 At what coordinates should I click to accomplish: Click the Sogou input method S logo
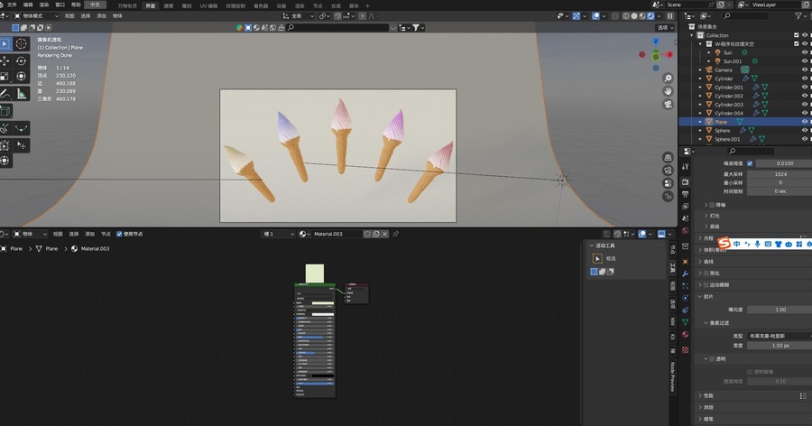tap(724, 243)
